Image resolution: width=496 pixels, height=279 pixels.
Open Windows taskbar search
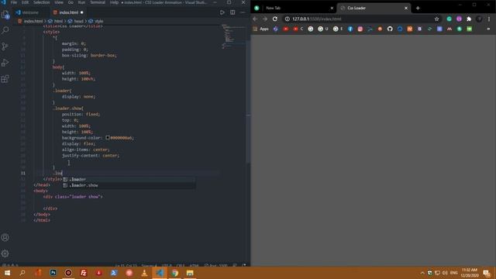[x=22, y=273]
